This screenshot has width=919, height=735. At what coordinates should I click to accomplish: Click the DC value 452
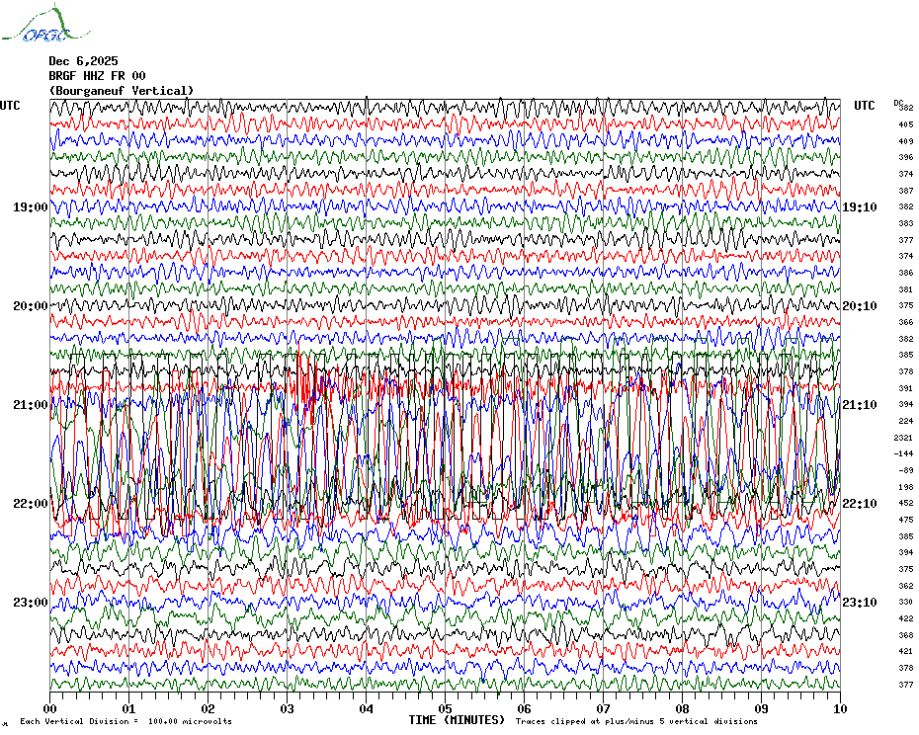[906, 503]
